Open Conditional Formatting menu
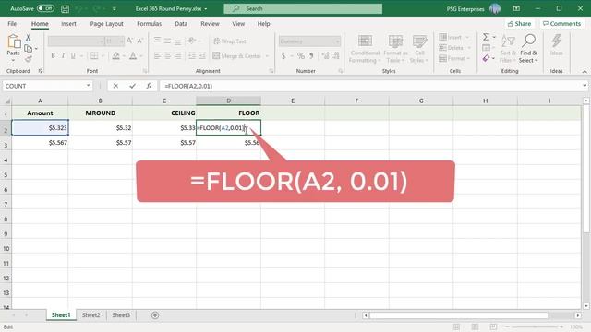The width and height of the screenshot is (591, 332). click(x=364, y=49)
